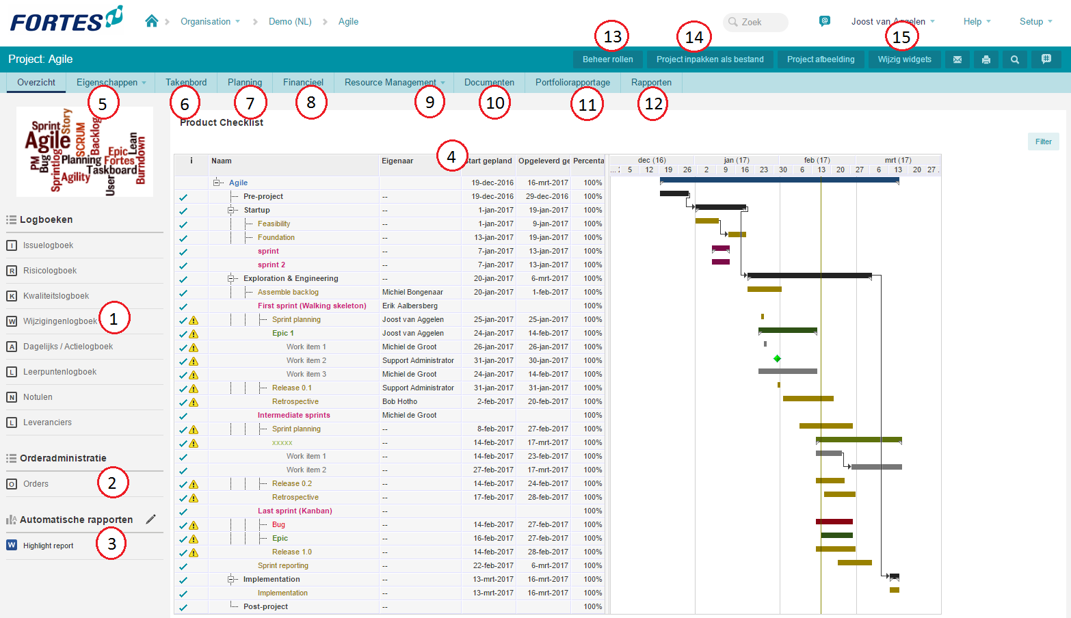Open the Agile breadcrumb link
The image size is (1071, 618).
pos(348,21)
